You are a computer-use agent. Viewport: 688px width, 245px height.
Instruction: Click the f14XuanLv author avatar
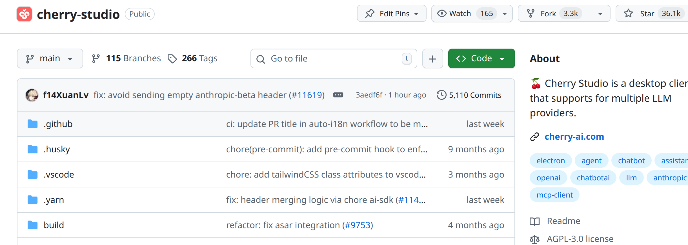(32, 95)
